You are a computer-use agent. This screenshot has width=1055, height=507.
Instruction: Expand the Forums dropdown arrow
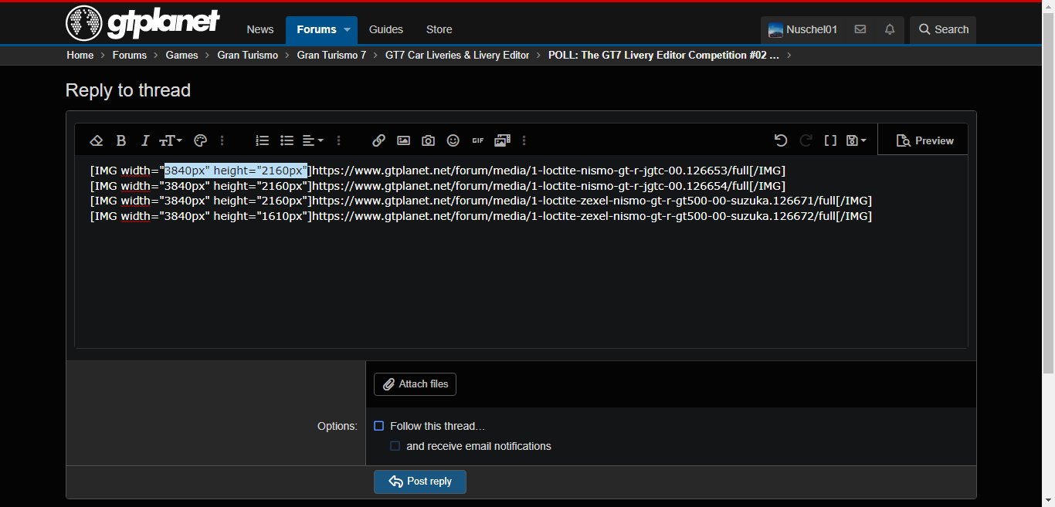click(x=348, y=29)
